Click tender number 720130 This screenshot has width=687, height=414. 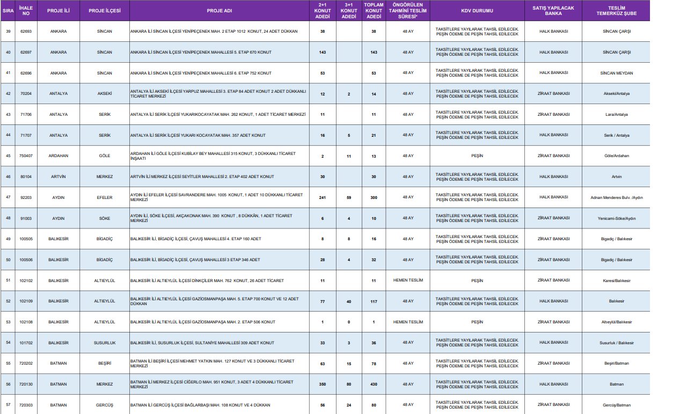coord(26,385)
